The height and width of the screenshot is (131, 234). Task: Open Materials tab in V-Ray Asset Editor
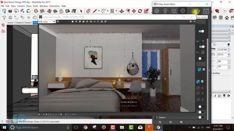(x=157, y=11)
